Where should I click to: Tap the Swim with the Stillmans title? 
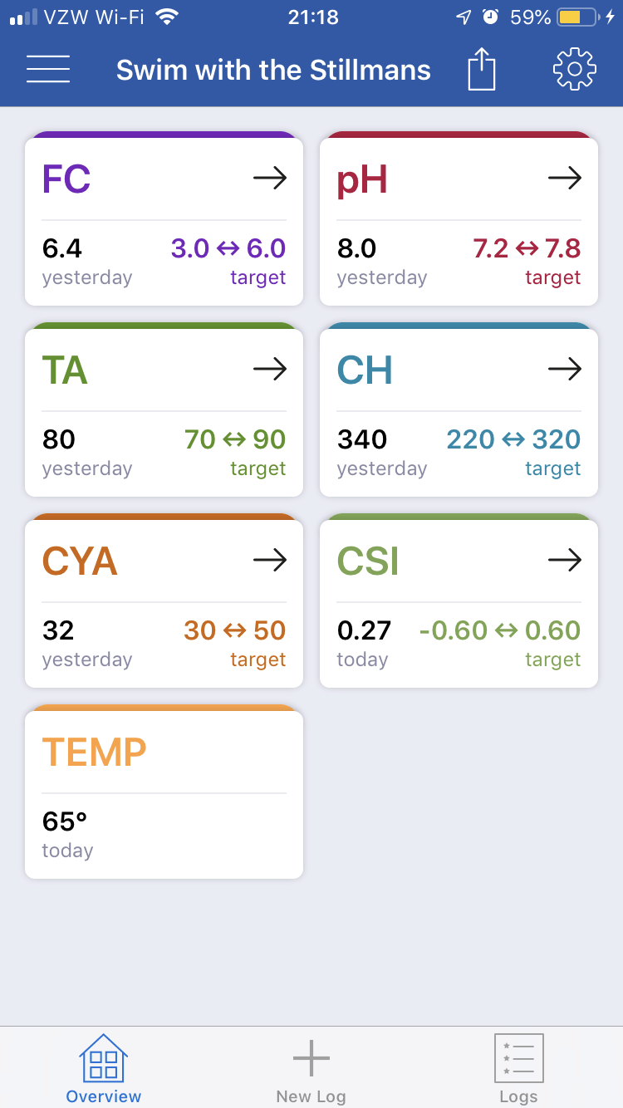click(x=273, y=70)
